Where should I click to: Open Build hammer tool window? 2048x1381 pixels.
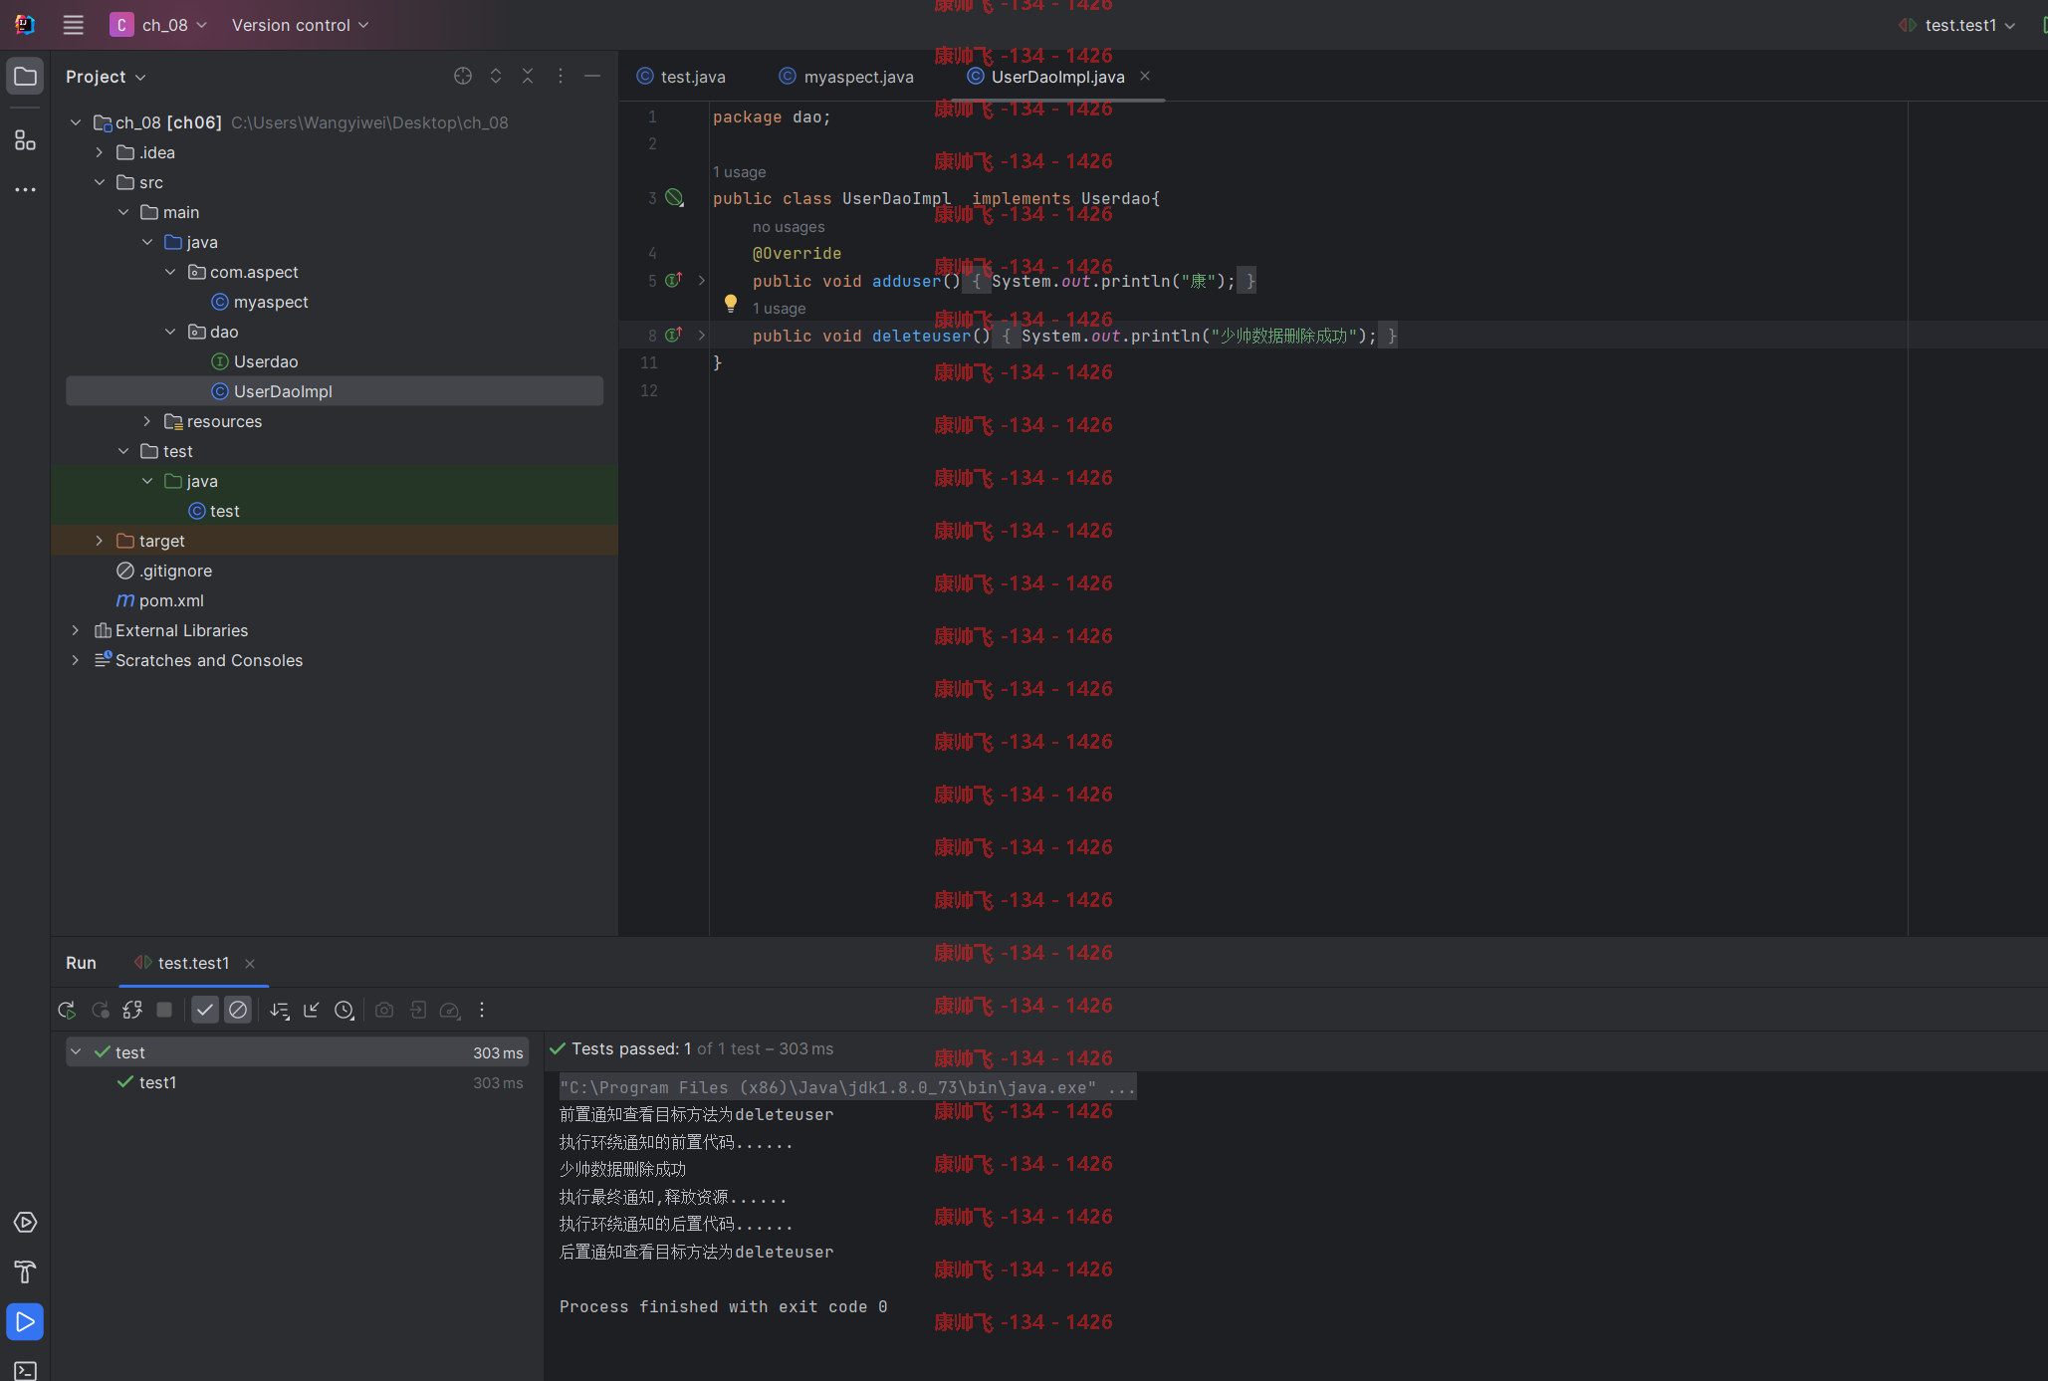pos(25,1271)
